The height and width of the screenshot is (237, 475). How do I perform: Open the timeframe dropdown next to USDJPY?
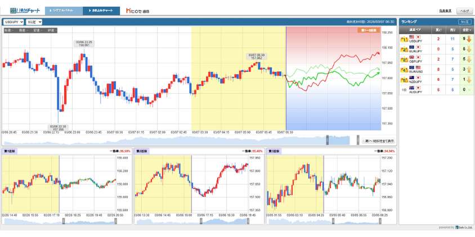click(x=34, y=22)
